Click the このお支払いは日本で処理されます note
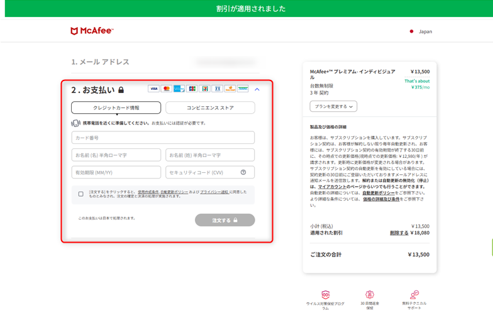The width and height of the screenshot is (493, 325). 107,218
